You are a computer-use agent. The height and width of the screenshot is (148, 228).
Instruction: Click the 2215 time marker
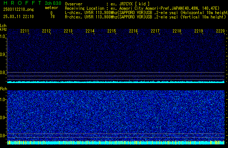(112, 31)
